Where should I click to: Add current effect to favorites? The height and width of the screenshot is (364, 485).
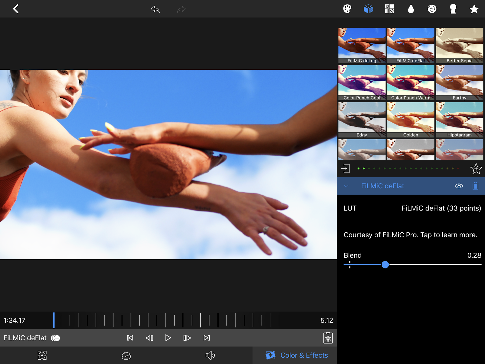click(x=476, y=169)
